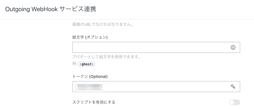This screenshot has height=109, width=254.
Task: Click the スクリプトを有効にする label text
Action: coord(94,102)
